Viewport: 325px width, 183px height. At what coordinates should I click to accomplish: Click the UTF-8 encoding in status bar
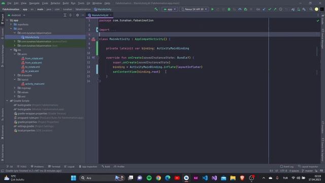pos(283,171)
